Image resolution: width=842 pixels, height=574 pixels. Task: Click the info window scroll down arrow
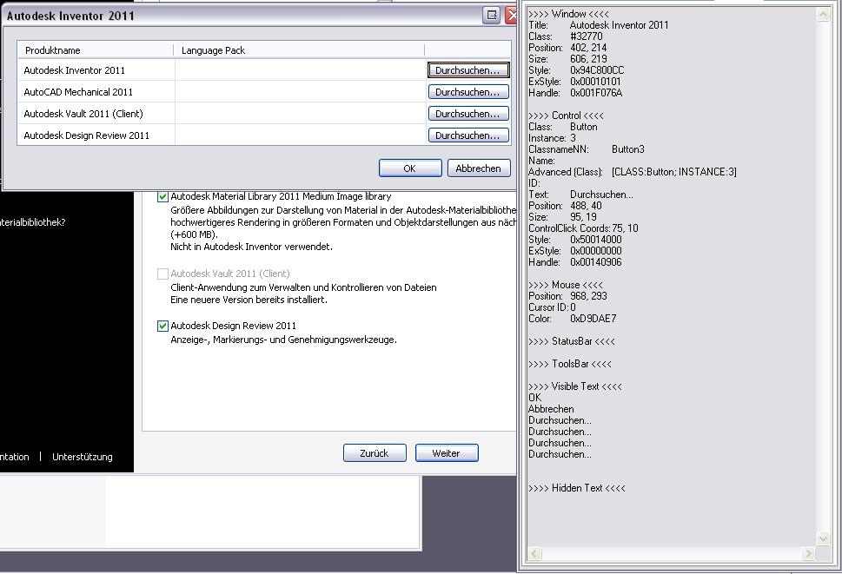click(823, 539)
